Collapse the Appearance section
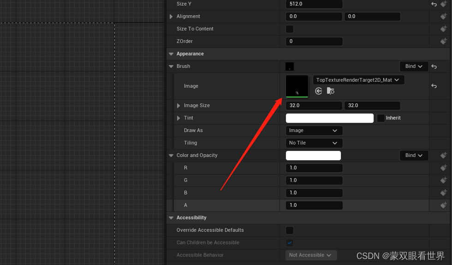452x265 pixels. point(171,54)
